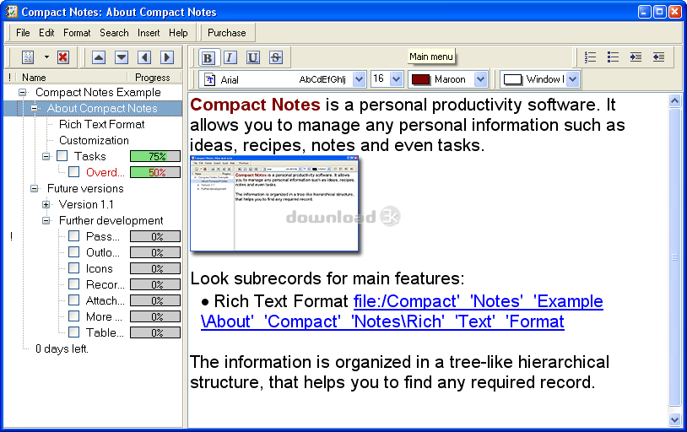Click the Purchase button
Image resolution: width=687 pixels, height=432 pixels.
pos(226,33)
